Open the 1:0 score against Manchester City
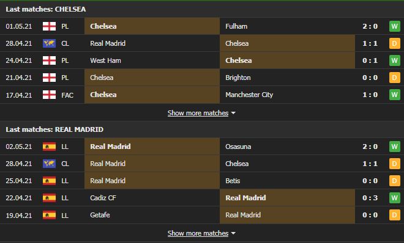404x243 pixels. pos(370,95)
